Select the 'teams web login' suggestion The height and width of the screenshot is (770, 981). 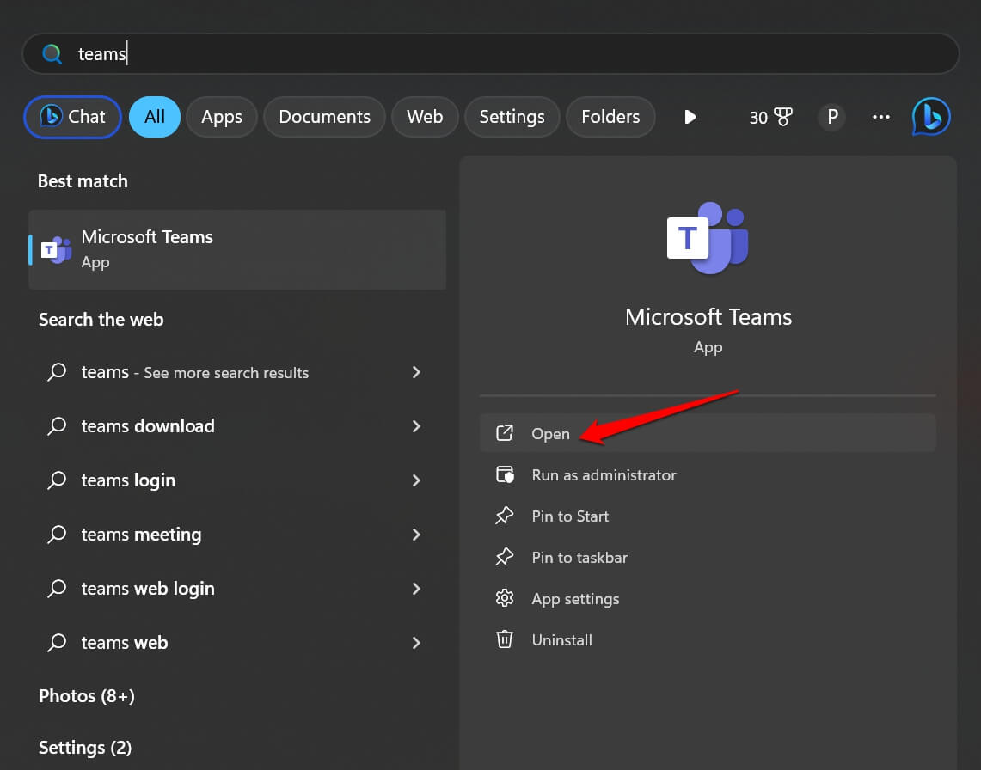click(x=237, y=589)
